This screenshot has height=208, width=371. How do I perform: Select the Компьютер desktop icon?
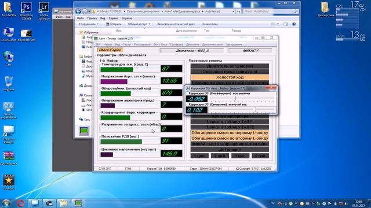pyautogui.click(x=9, y=35)
